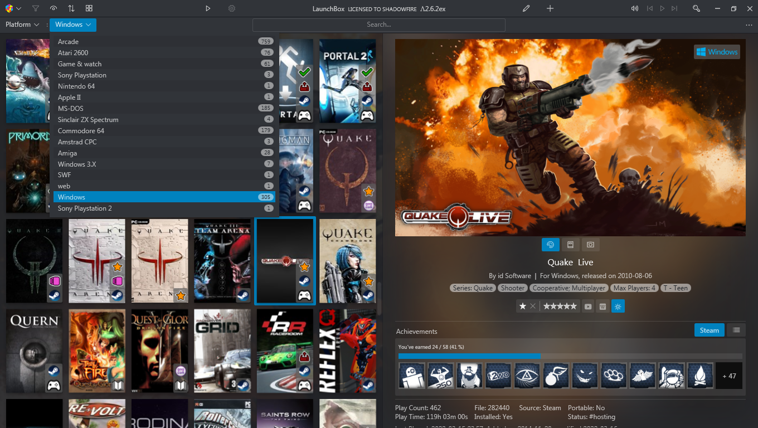The height and width of the screenshot is (428, 758).
Task: Click the magnifier search icon in title bar
Action: tap(696, 8)
